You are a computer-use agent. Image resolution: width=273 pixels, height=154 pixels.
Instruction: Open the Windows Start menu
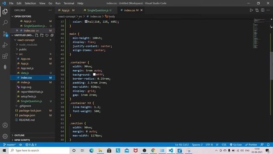point(4,150)
